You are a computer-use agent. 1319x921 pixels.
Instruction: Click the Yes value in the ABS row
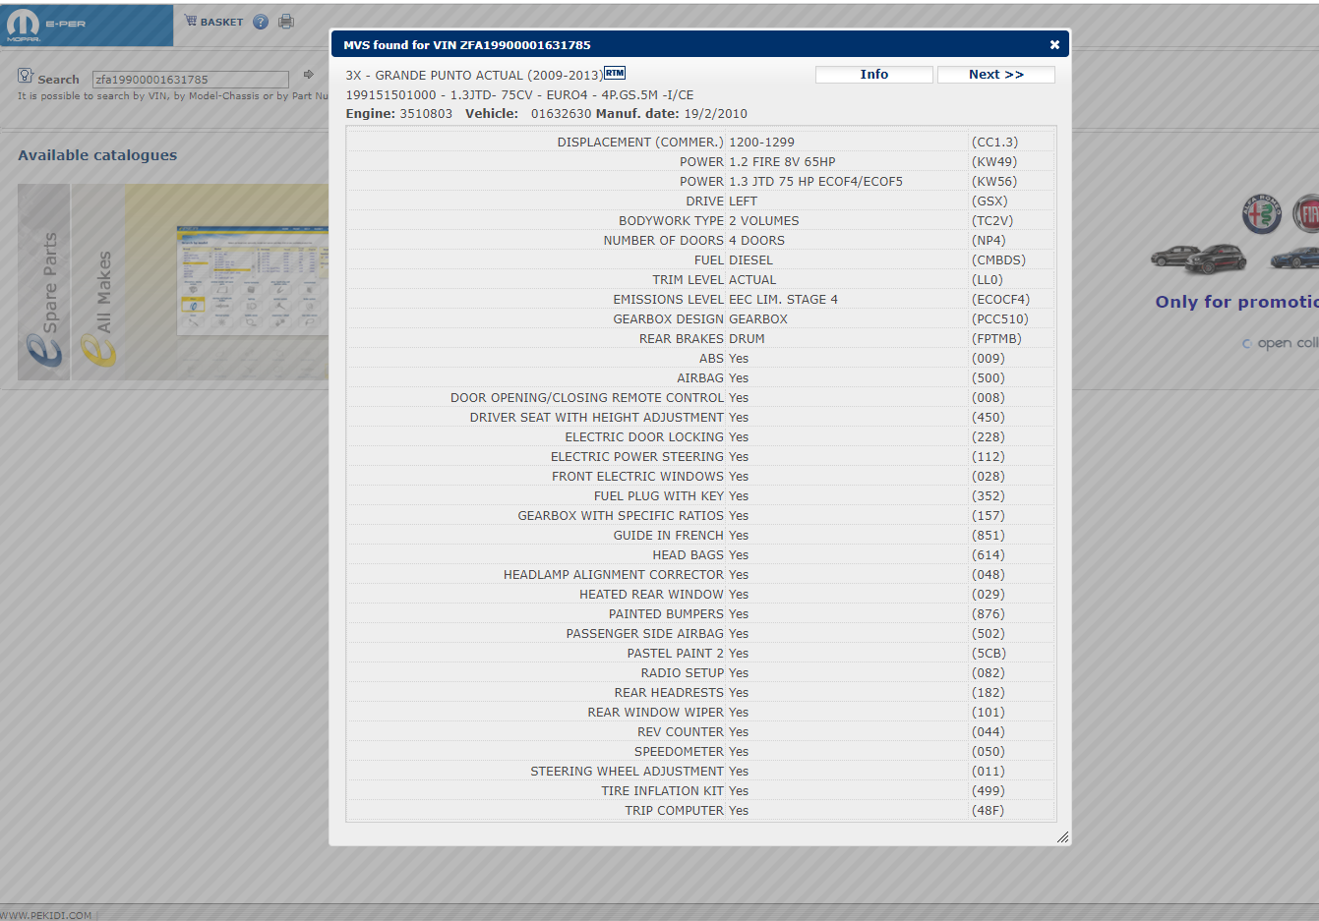coord(739,359)
